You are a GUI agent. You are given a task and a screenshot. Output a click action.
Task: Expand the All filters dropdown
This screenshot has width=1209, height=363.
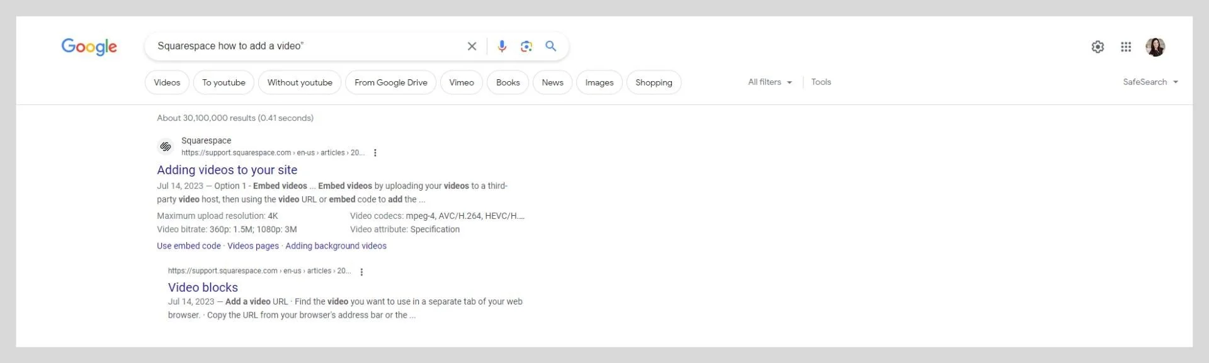769,82
